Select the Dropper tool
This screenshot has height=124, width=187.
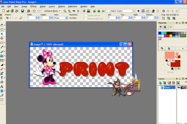pyautogui.click(x=2, y=47)
